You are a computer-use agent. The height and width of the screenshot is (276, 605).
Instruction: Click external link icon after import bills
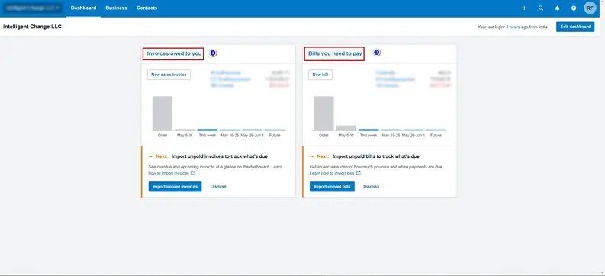359,173
